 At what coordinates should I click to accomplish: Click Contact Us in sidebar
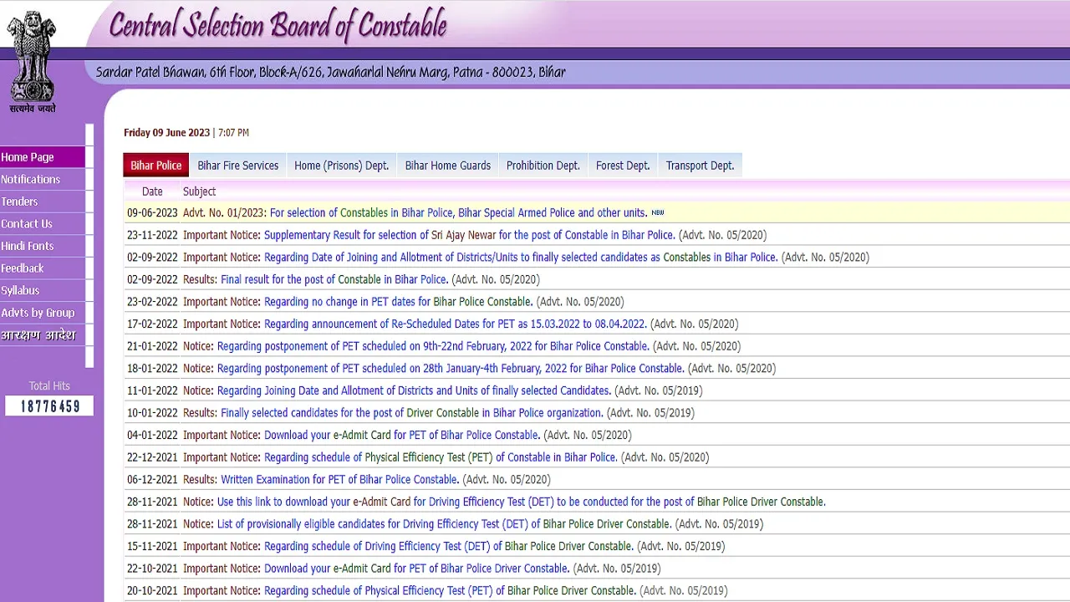pos(42,223)
